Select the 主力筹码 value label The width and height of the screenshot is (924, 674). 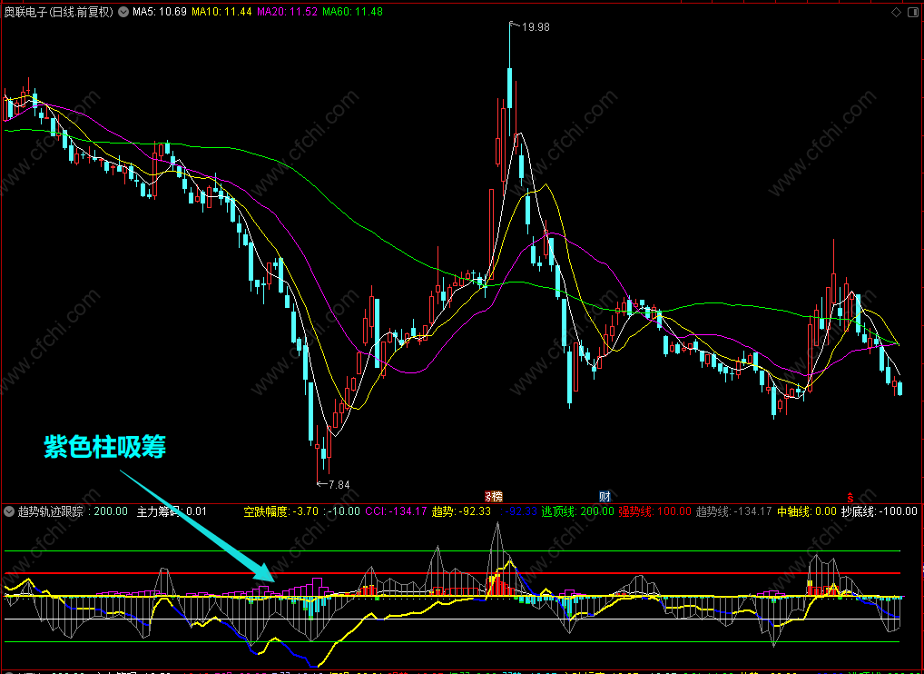point(172,511)
